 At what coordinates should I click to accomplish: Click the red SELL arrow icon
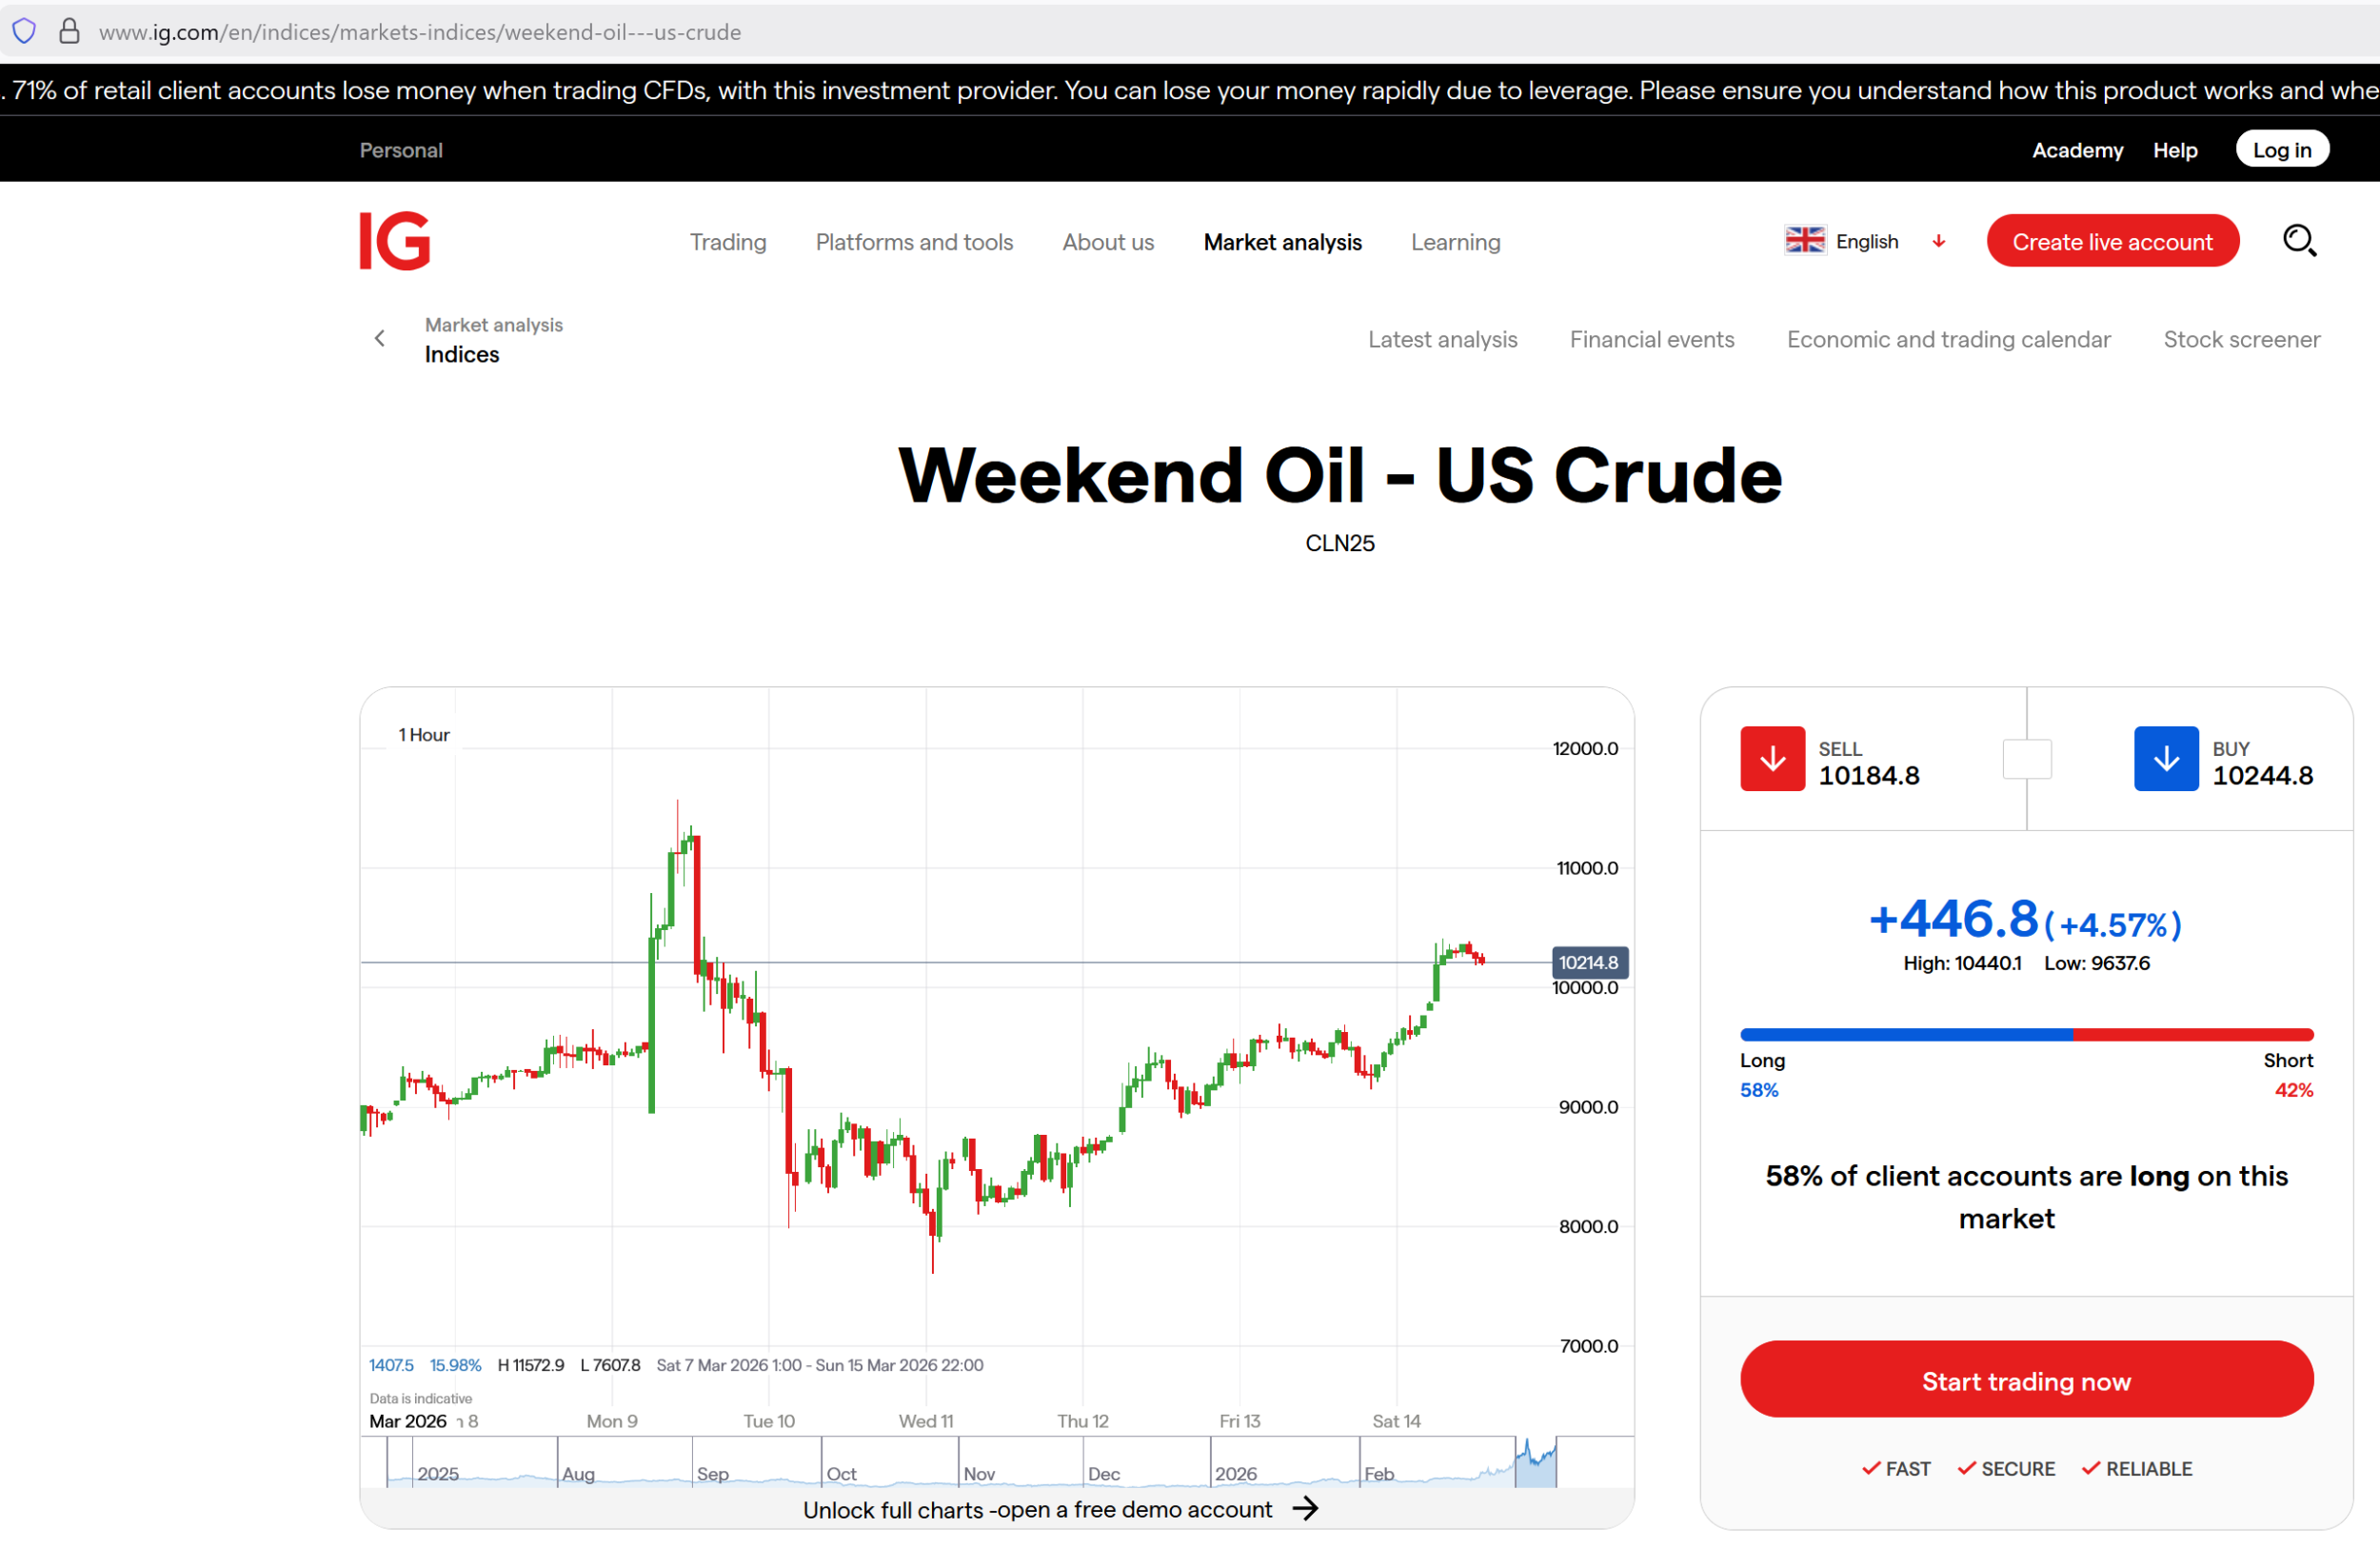tap(1771, 759)
